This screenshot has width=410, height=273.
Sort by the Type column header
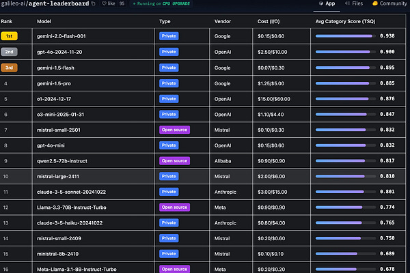click(165, 21)
